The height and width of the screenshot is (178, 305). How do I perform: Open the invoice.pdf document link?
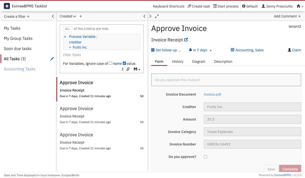pos(212,94)
